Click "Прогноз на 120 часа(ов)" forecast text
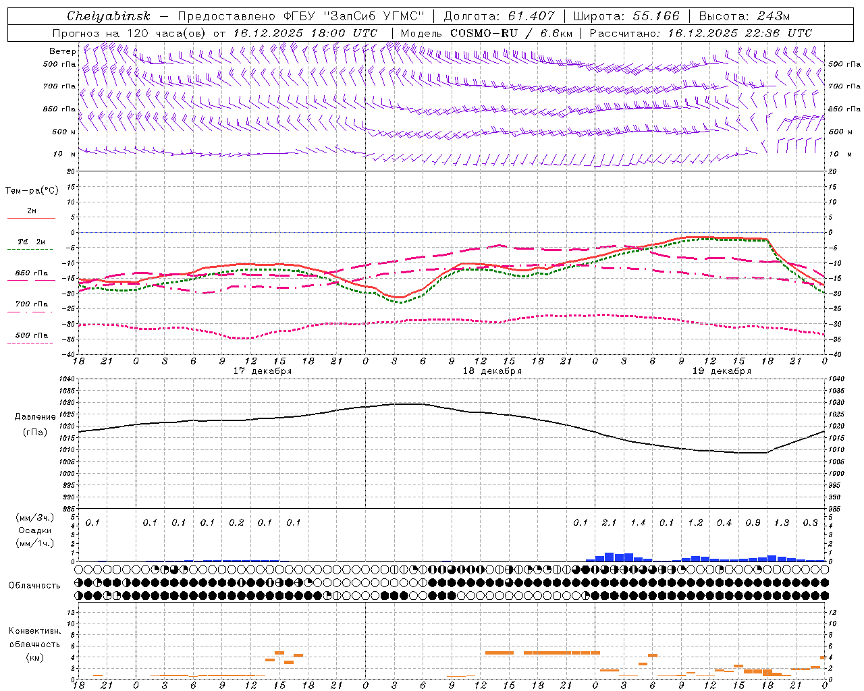 130,33
